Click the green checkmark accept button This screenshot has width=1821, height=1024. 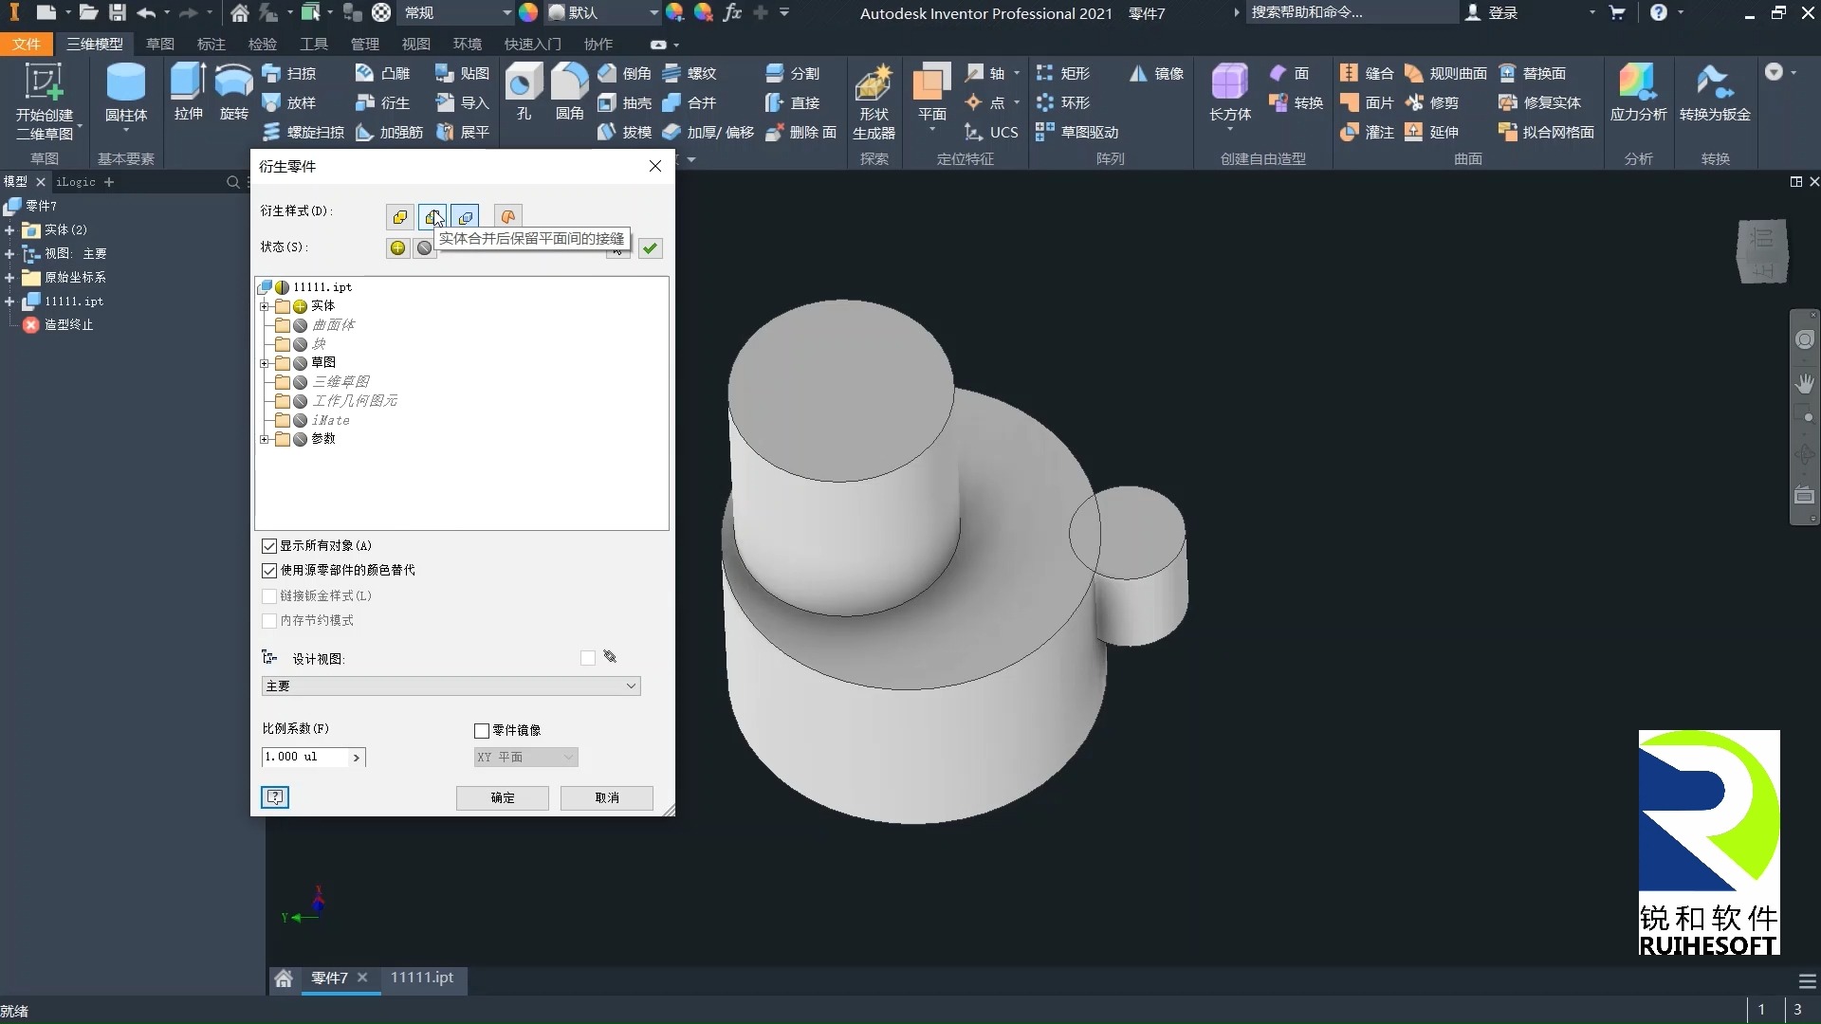(x=650, y=248)
